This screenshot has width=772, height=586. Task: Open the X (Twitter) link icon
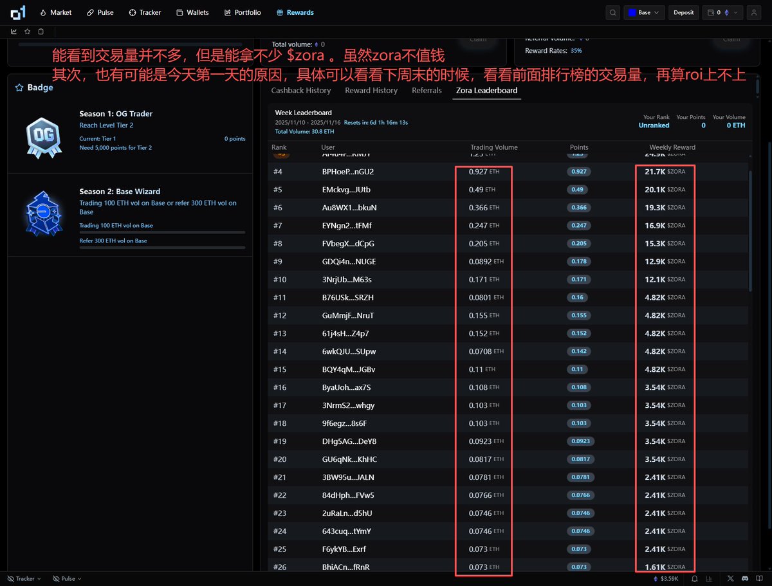tap(731, 578)
